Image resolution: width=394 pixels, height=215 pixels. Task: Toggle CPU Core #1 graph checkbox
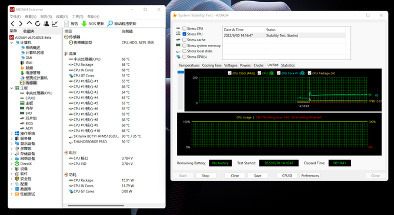pos(278,73)
